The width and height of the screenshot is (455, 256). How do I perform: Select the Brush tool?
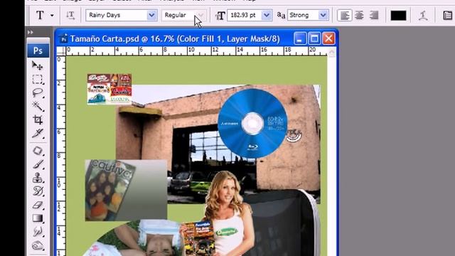tap(38, 164)
